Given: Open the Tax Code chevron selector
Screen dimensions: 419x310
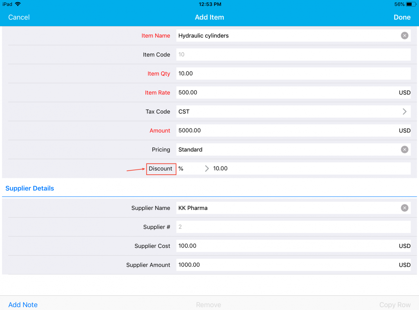Looking at the screenshot, I should (x=404, y=112).
